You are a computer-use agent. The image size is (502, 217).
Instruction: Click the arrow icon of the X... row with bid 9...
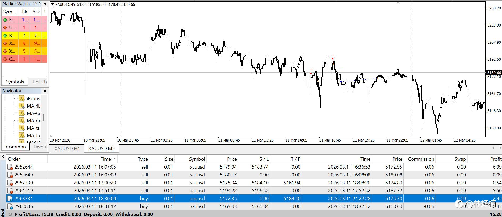click(x=5, y=43)
